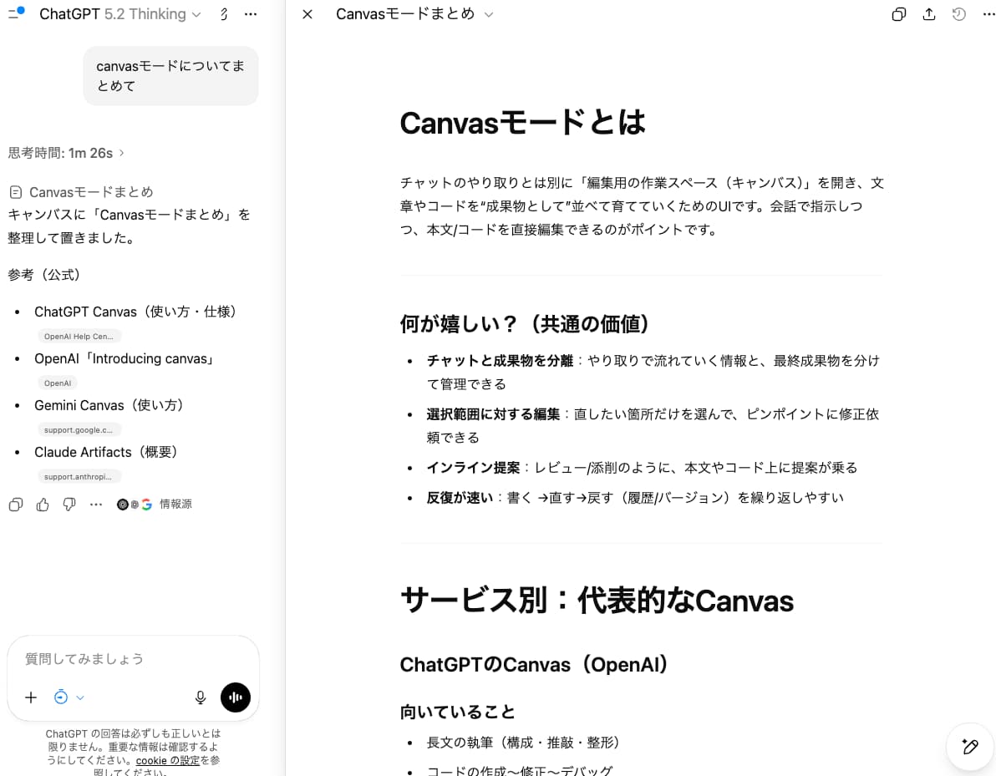Viewport: 996px width, 776px height.
Task: Start voice mode with the waveform icon
Action: 235,697
